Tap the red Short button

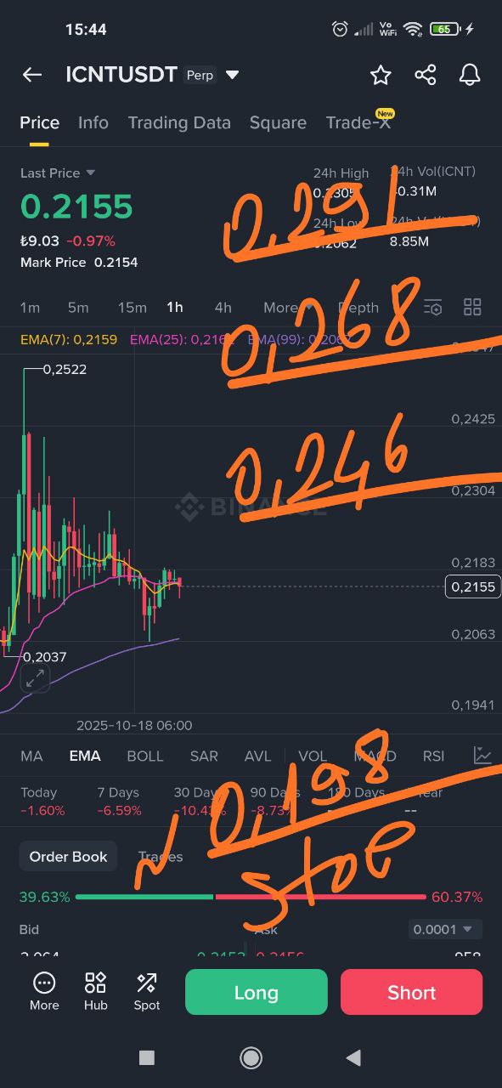[412, 992]
